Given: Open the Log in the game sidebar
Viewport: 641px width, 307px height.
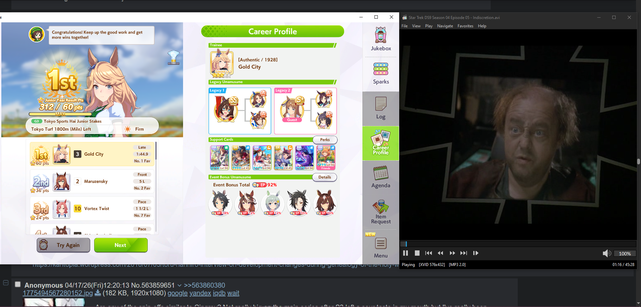Looking at the screenshot, I should point(381,108).
